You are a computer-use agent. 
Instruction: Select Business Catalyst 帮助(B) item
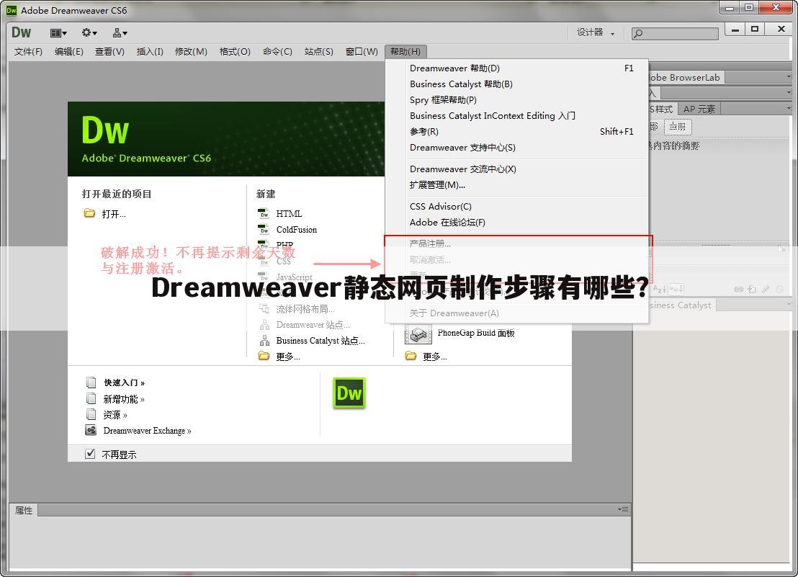[516, 84]
